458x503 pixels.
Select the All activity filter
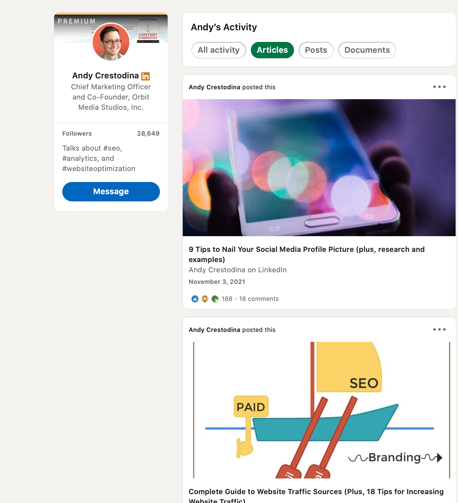tap(218, 50)
